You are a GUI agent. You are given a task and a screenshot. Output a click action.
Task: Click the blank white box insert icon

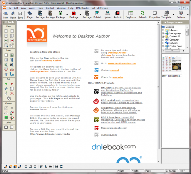coord(6,55)
